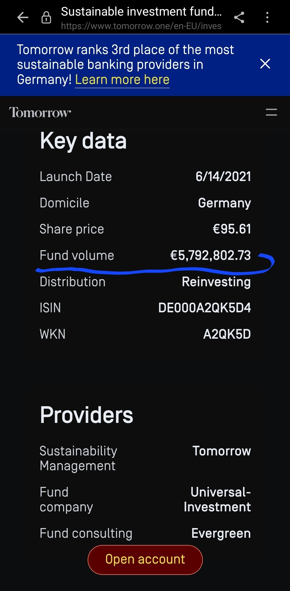Open the three-dot overflow menu
Screen dimensions: 290x591
267,18
